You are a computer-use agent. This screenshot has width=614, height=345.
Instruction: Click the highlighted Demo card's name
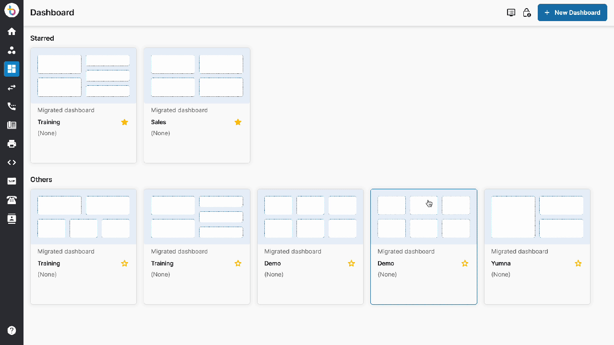[386, 264]
